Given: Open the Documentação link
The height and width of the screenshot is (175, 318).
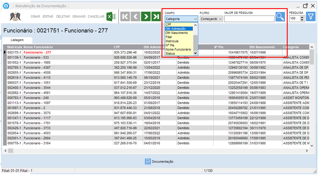Looking at the screenshot, I should tap(163, 162).
